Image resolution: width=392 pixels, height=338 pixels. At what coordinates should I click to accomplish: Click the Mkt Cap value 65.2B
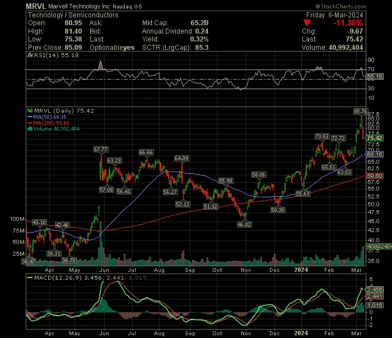[199, 23]
